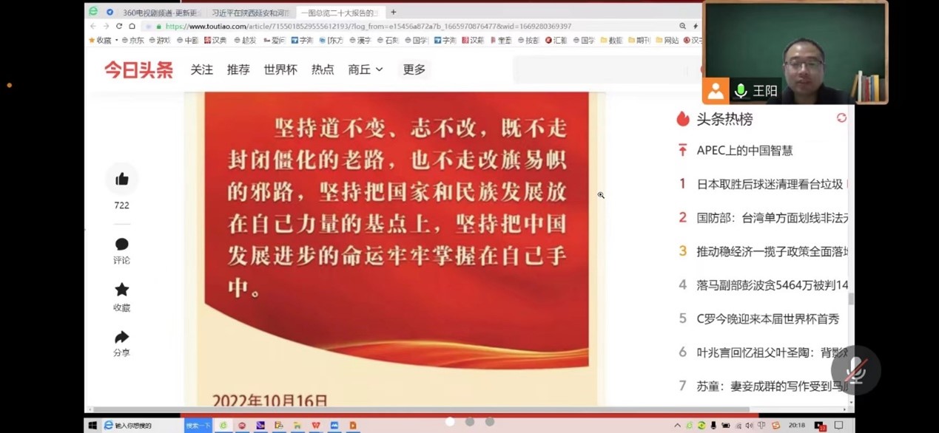Expand the 商丘 city dropdown
Image resolution: width=939 pixels, height=433 pixels.
[x=366, y=69]
